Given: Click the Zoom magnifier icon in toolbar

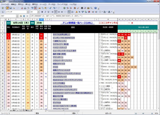Looking at the screenshot, I should click(x=91, y=8).
